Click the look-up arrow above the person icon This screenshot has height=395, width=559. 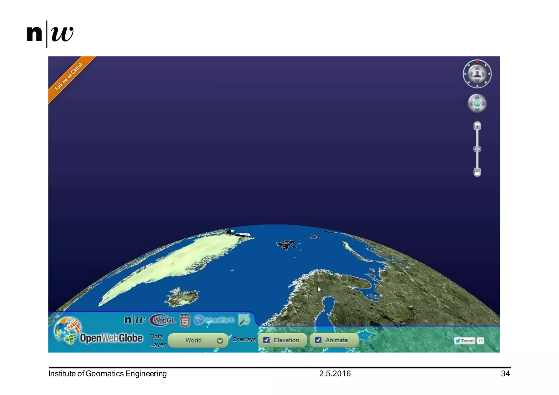tap(477, 68)
